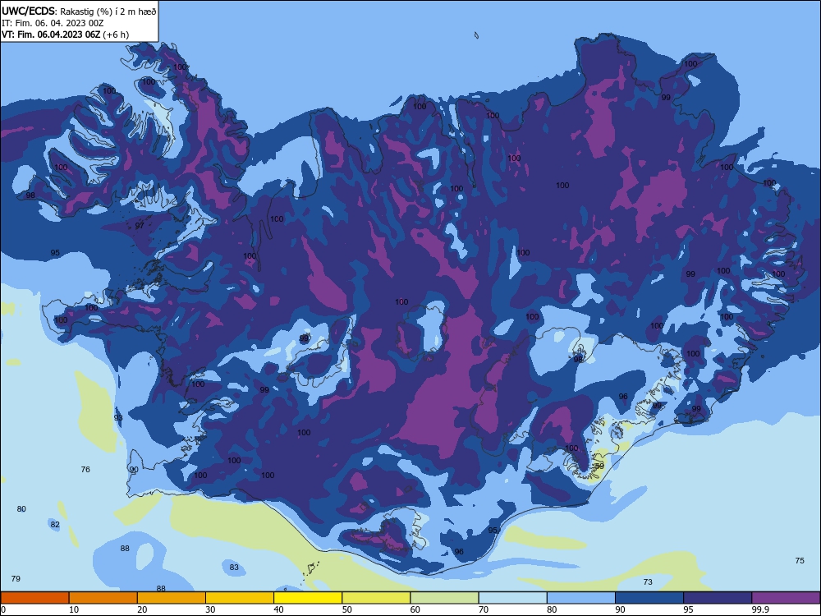This screenshot has width=821, height=616.
Task: Click the '73' humidity value on the map
Action: (x=648, y=582)
